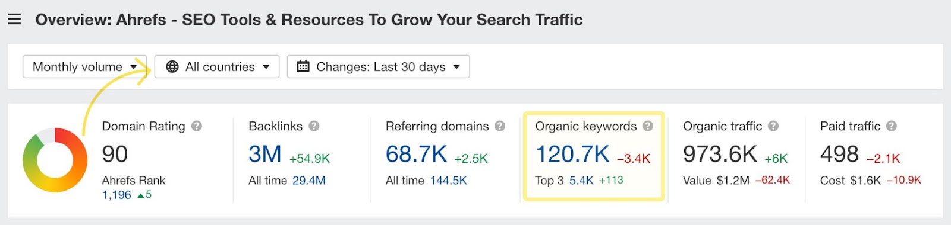Image resolution: width=951 pixels, height=225 pixels.
Task: Click the Organic keywords help icon
Action: [648, 126]
